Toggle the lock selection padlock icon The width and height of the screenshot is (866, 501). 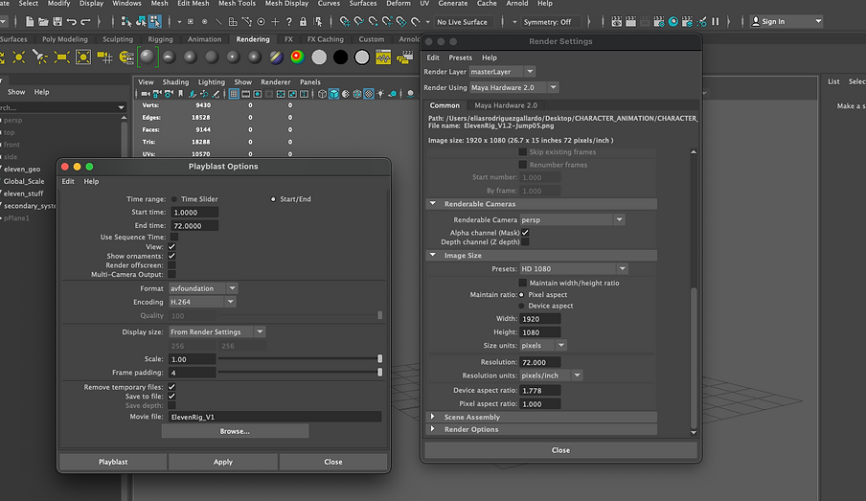point(303,21)
